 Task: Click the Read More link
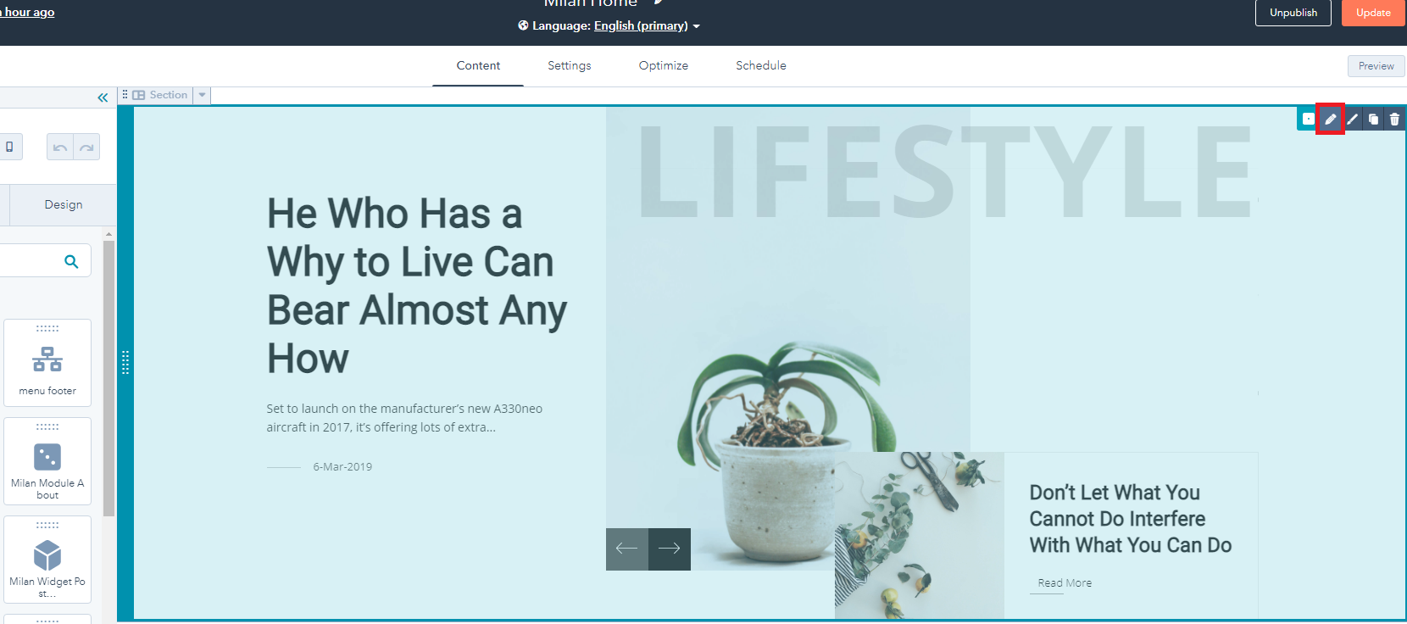(x=1065, y=583)
